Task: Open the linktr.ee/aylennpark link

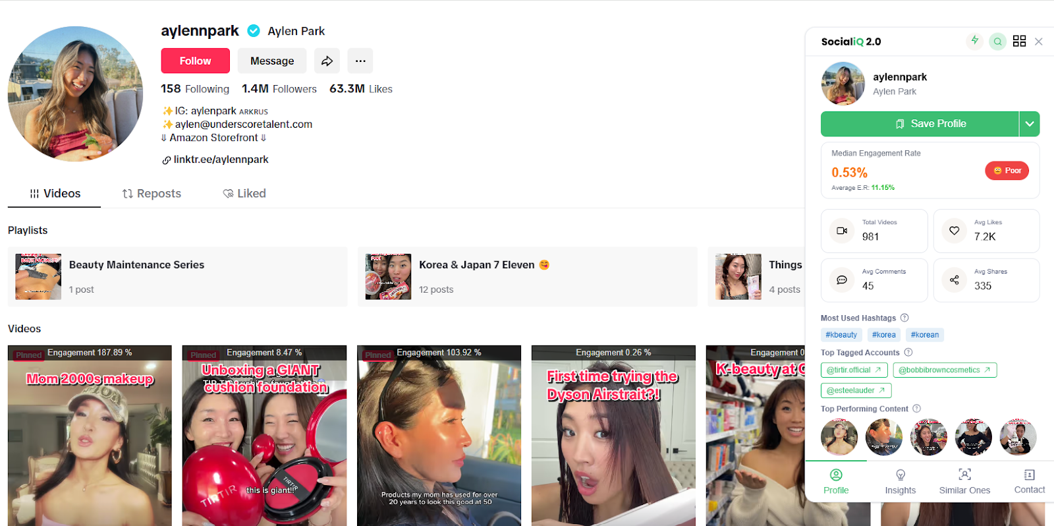Action: point(221,160)
